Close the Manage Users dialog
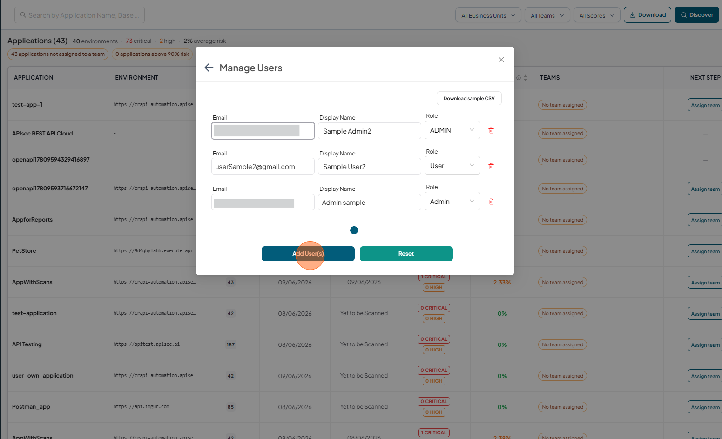 coord(501,60)
